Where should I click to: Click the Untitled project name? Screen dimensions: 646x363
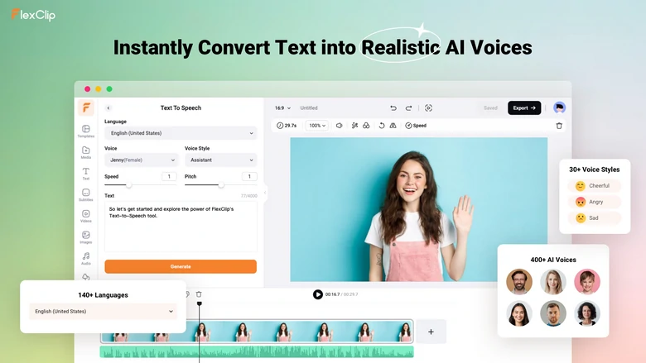309,108
